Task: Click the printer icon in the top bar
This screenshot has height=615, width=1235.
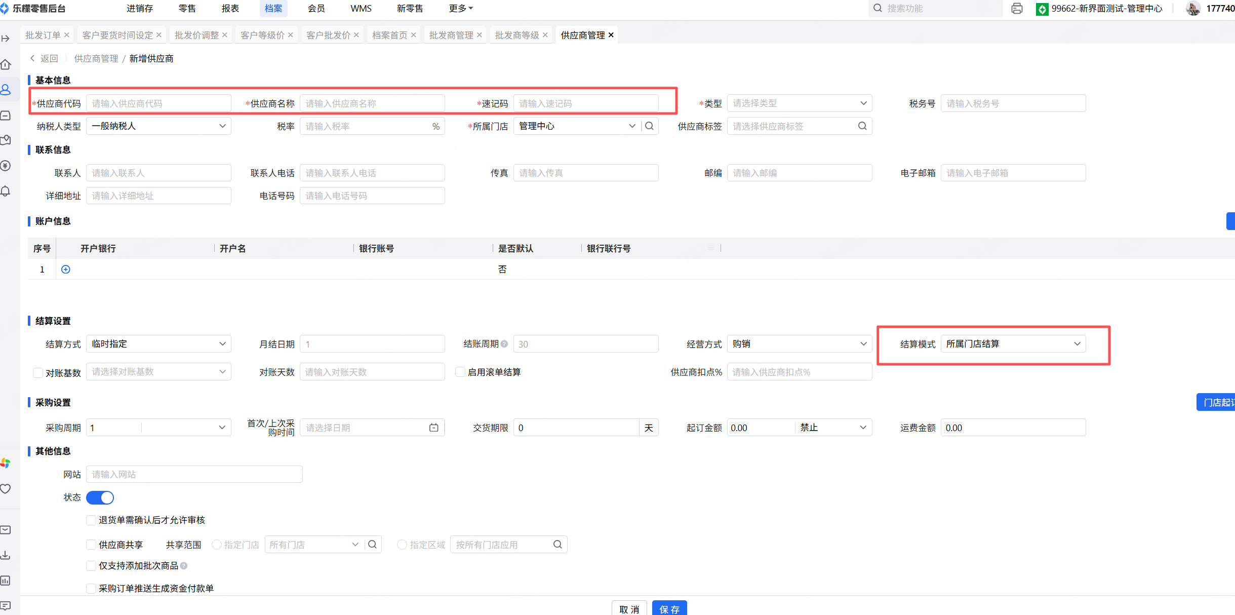Action: point(1017,9)
